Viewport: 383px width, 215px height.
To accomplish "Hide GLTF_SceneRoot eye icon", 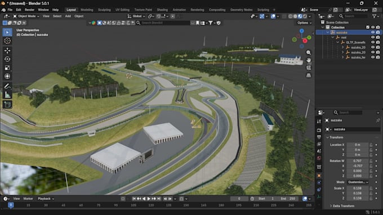I will pyautogui.click(x=373, y=42).
